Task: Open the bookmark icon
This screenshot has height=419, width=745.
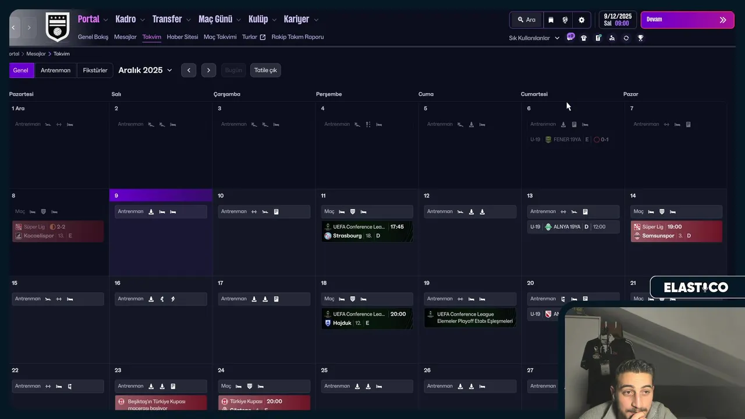Action: (551, 20)
